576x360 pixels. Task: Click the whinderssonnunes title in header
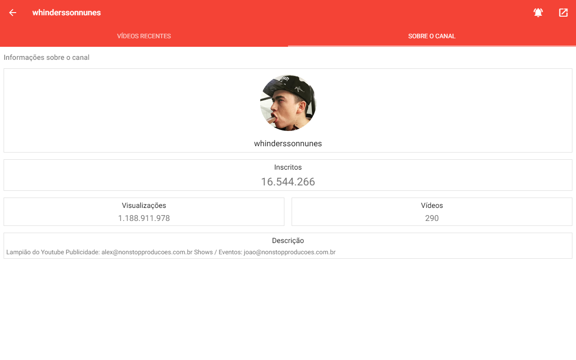pos(67,13)
